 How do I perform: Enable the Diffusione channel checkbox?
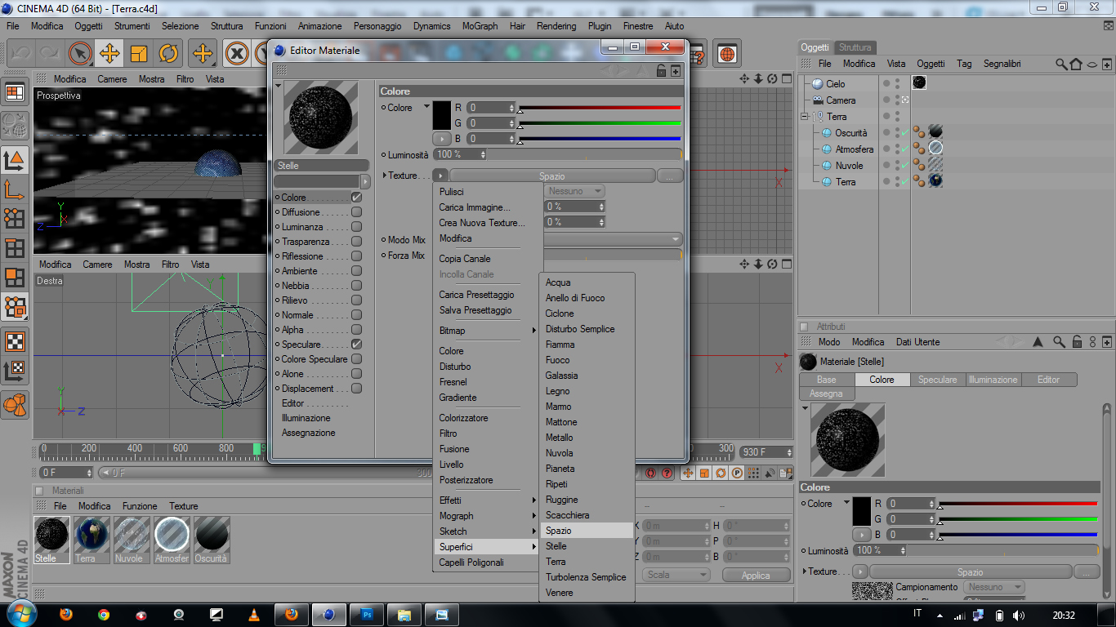pos(356,212)
